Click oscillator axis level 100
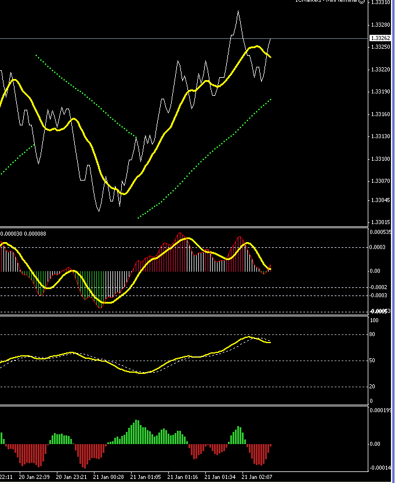The width and height of the screenshot is (395, 483). [374, 320]
